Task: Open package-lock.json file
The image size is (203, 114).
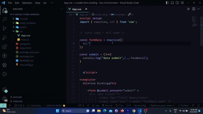Action: 29,52
